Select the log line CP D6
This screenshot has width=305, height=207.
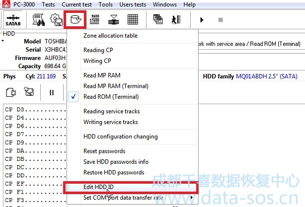36,126
